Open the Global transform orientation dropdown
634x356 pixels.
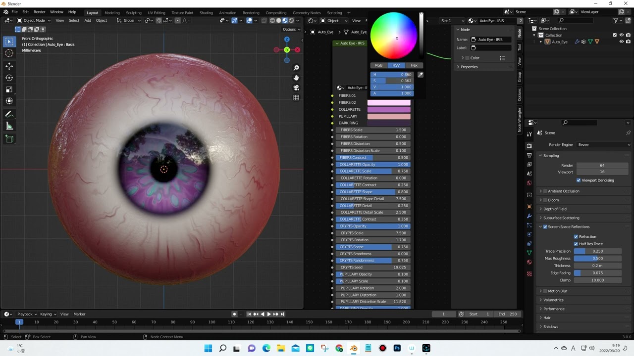(129, 20)
